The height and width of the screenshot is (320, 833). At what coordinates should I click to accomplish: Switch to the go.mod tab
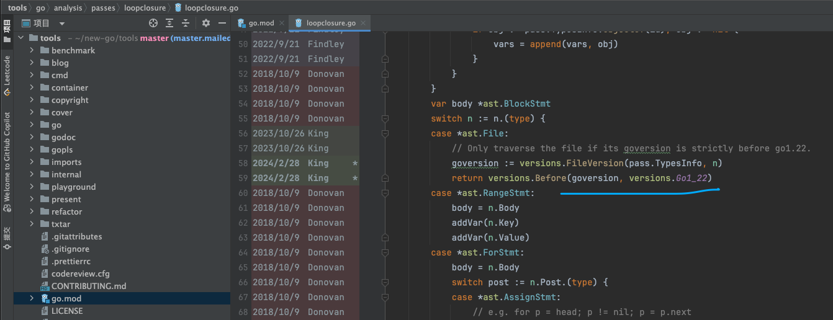tap(256, 23)
